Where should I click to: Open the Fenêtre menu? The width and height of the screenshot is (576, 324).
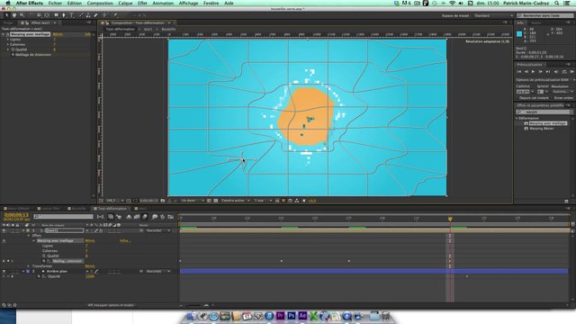click(211, 3)
